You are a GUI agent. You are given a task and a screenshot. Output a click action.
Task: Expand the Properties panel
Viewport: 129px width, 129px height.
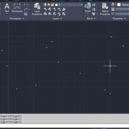pos(119,18)
